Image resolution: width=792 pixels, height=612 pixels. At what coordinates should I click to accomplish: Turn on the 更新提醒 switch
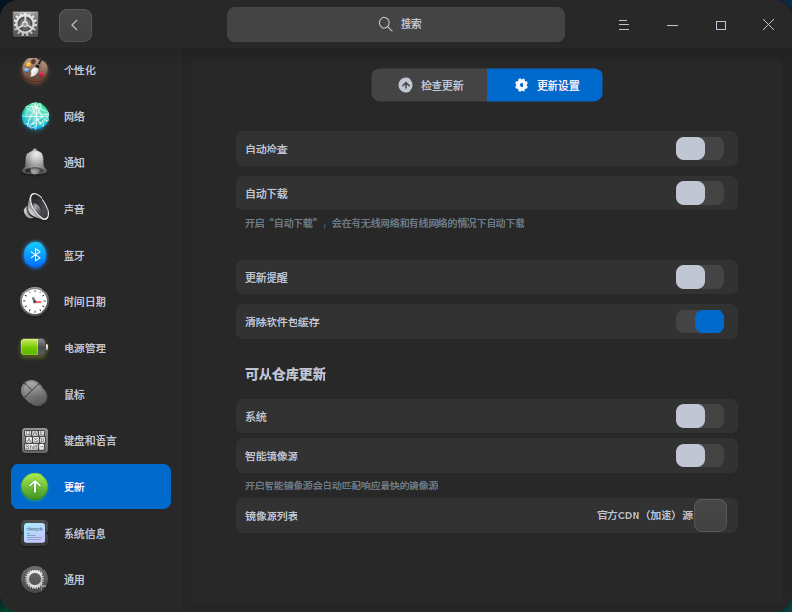[x=700, y=277]
